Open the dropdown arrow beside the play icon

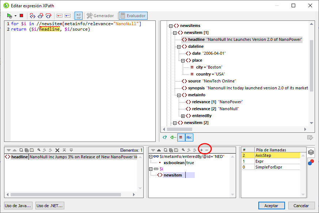coord(15,16)
